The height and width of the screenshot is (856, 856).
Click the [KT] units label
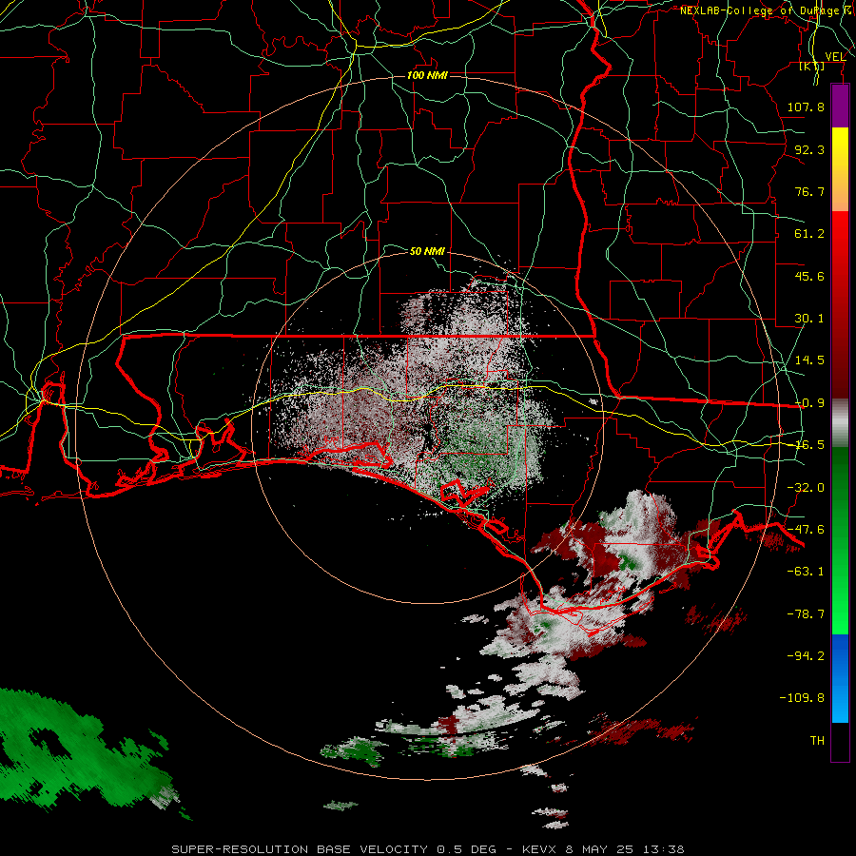click(812, 66)
